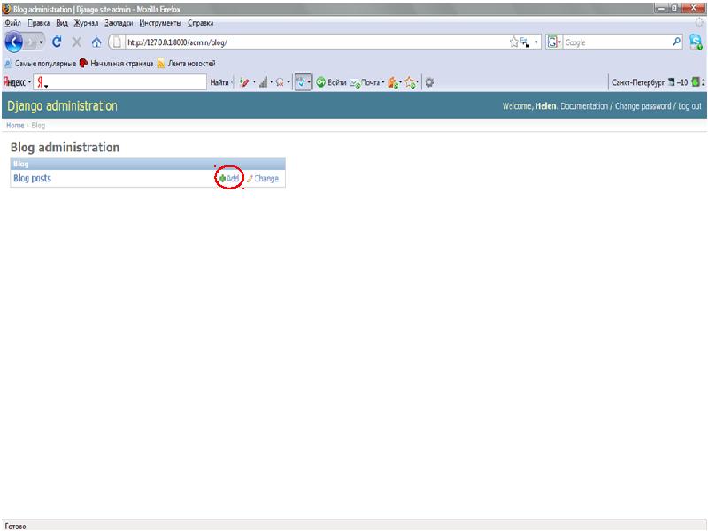Reload the page with the refresh icon
This screenshot has width=708, height=531.
coord(58,42)
